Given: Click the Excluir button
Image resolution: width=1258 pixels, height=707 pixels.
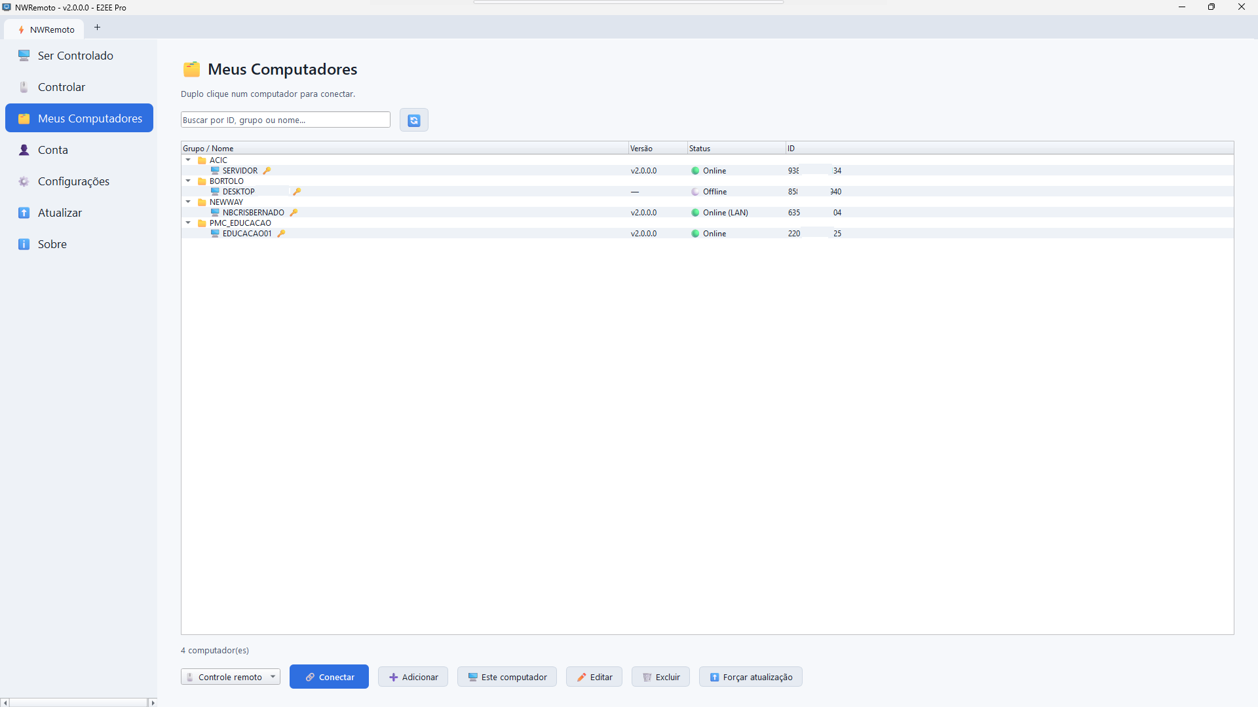Looking at the screenshot, I should 660,677.
